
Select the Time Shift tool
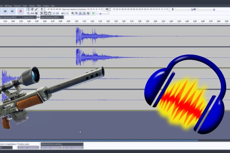pos(32,13)
